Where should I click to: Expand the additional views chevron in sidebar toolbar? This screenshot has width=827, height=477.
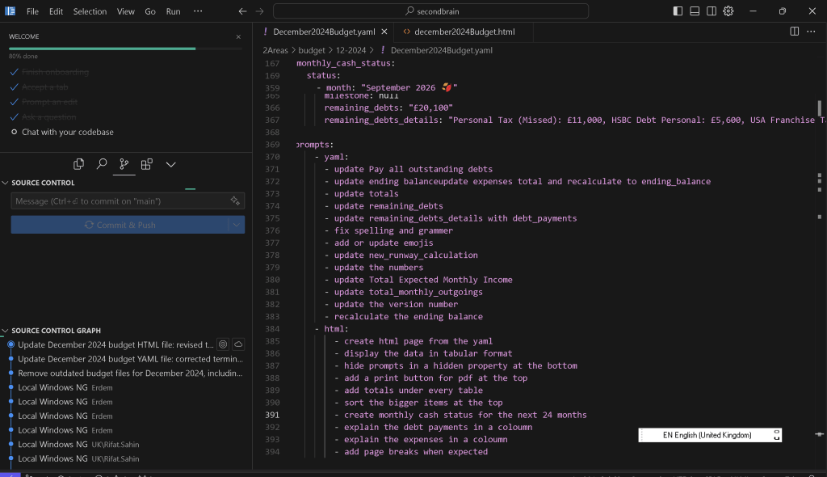tap(171, 164)
